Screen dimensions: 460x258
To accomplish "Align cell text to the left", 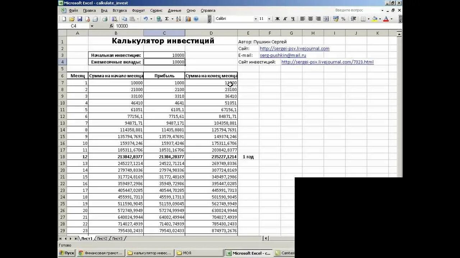I will click(303, 19).
